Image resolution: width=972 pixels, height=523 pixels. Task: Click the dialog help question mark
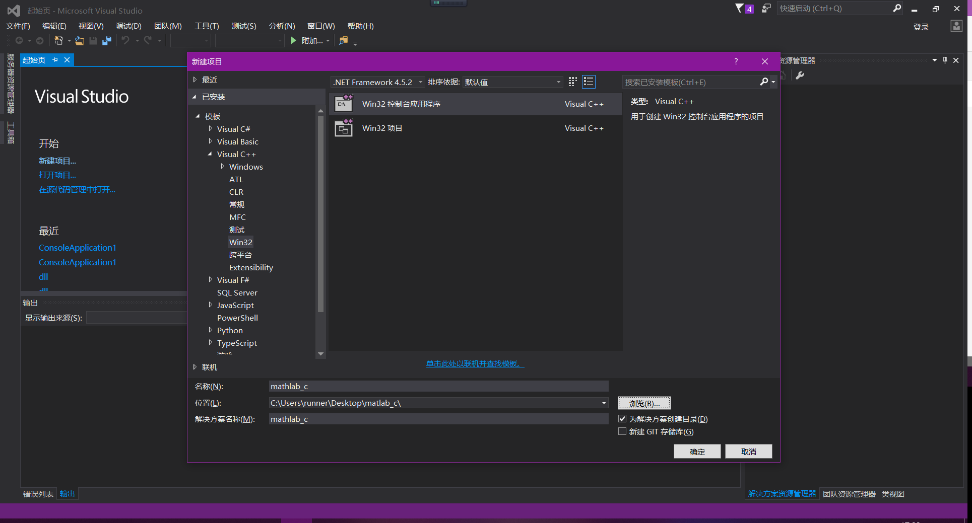pos(736,61)
